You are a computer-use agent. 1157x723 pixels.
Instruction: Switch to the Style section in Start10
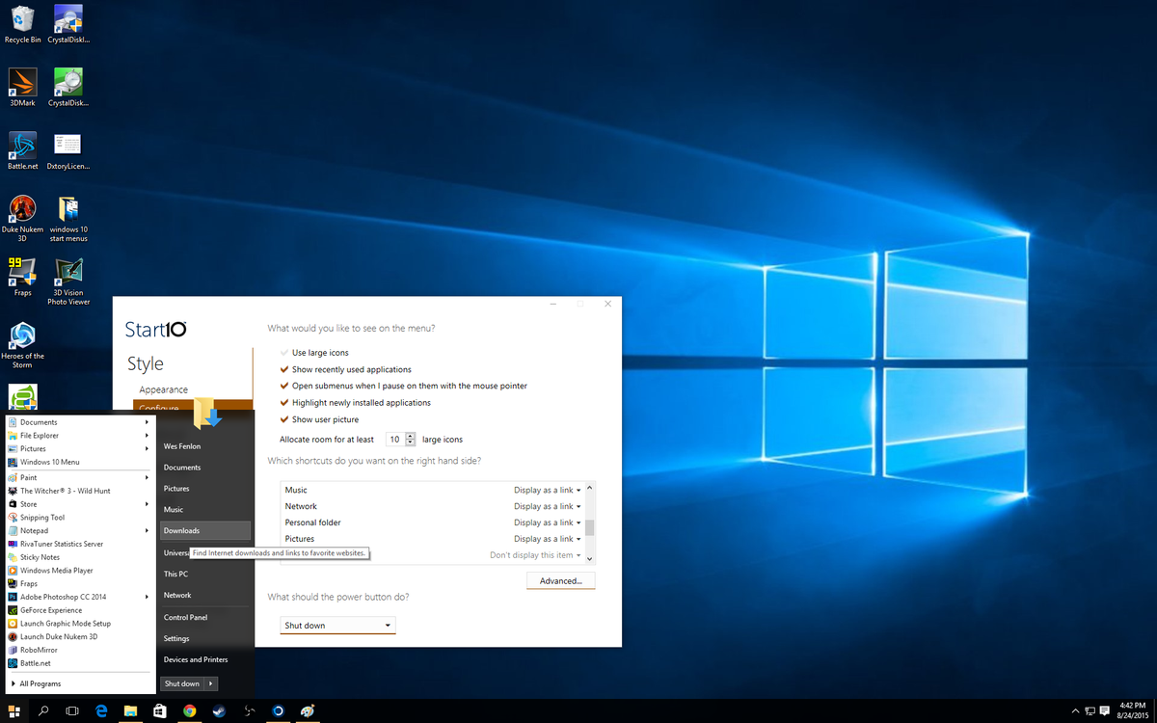point(147,363)
